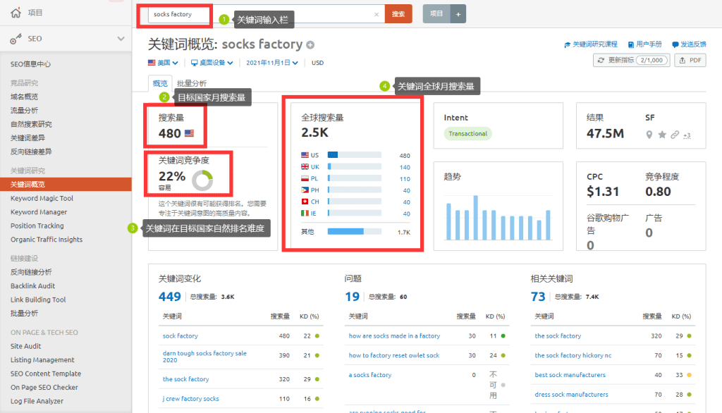Screen dimensions: 722x413
Task: Click the plus icon after socks factory title
Action: coord(310,45)
